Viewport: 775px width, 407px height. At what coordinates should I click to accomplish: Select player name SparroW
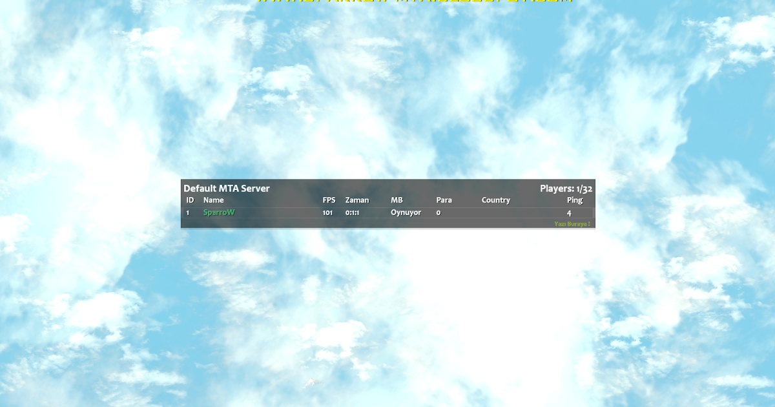[x=219, y=213]
